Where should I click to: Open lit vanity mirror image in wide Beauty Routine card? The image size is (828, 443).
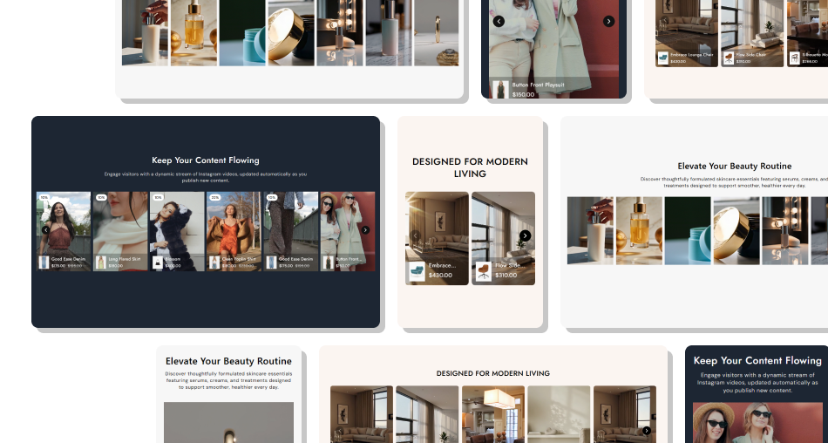[x=785, y=230]
